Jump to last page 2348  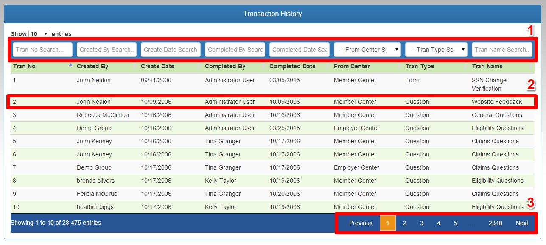495,223
